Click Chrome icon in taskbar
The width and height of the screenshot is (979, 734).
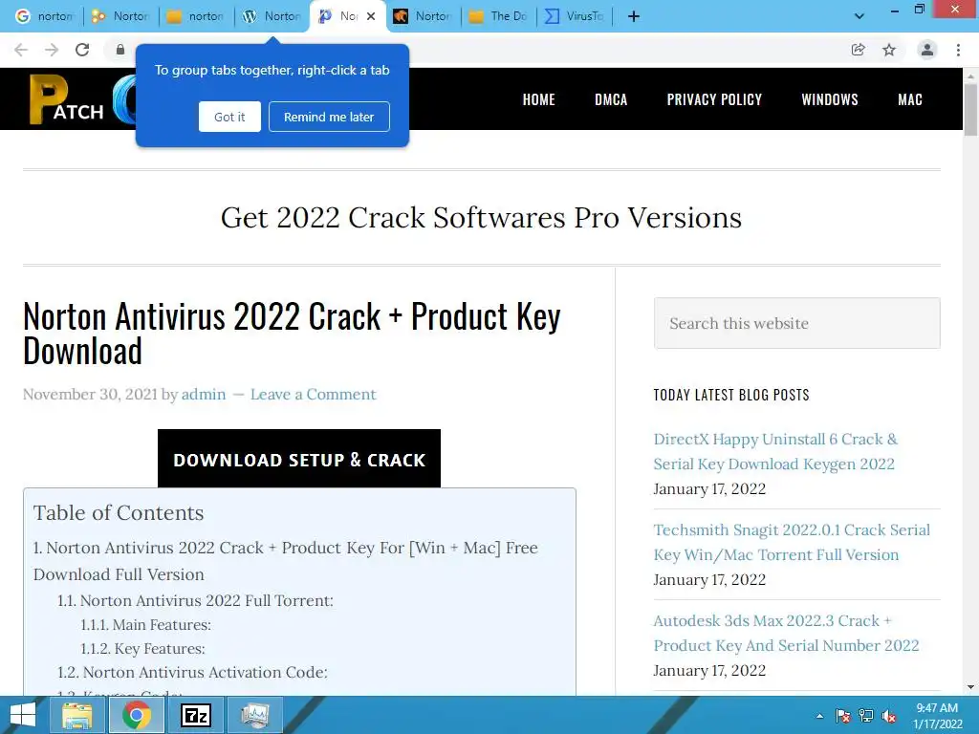point(137,715)
